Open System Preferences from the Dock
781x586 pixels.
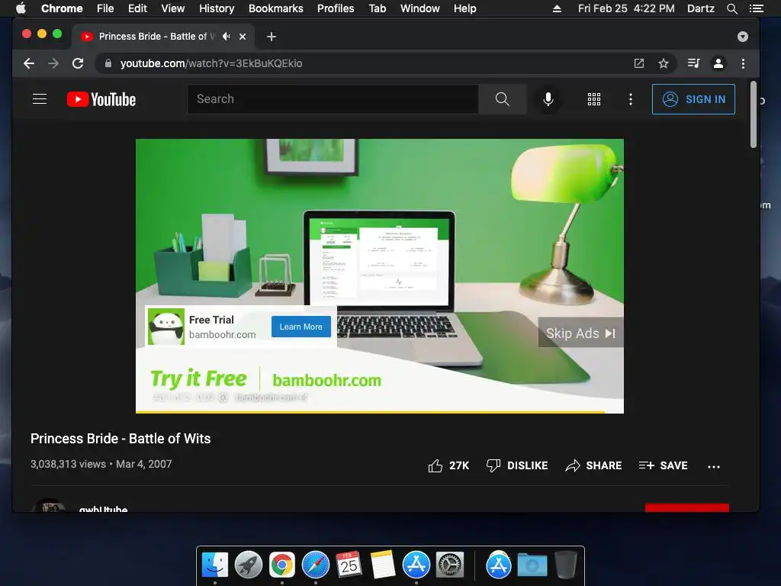(x=450, y=565)
